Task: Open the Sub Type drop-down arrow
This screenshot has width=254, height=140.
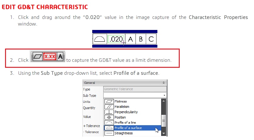Action: pyautogui.click(x=164, y=96)
